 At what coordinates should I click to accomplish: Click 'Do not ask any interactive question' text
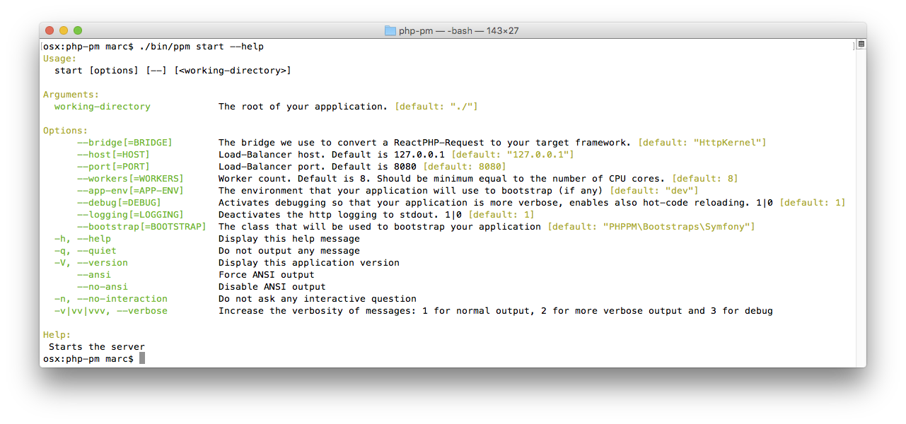click(x=318, y=299)
